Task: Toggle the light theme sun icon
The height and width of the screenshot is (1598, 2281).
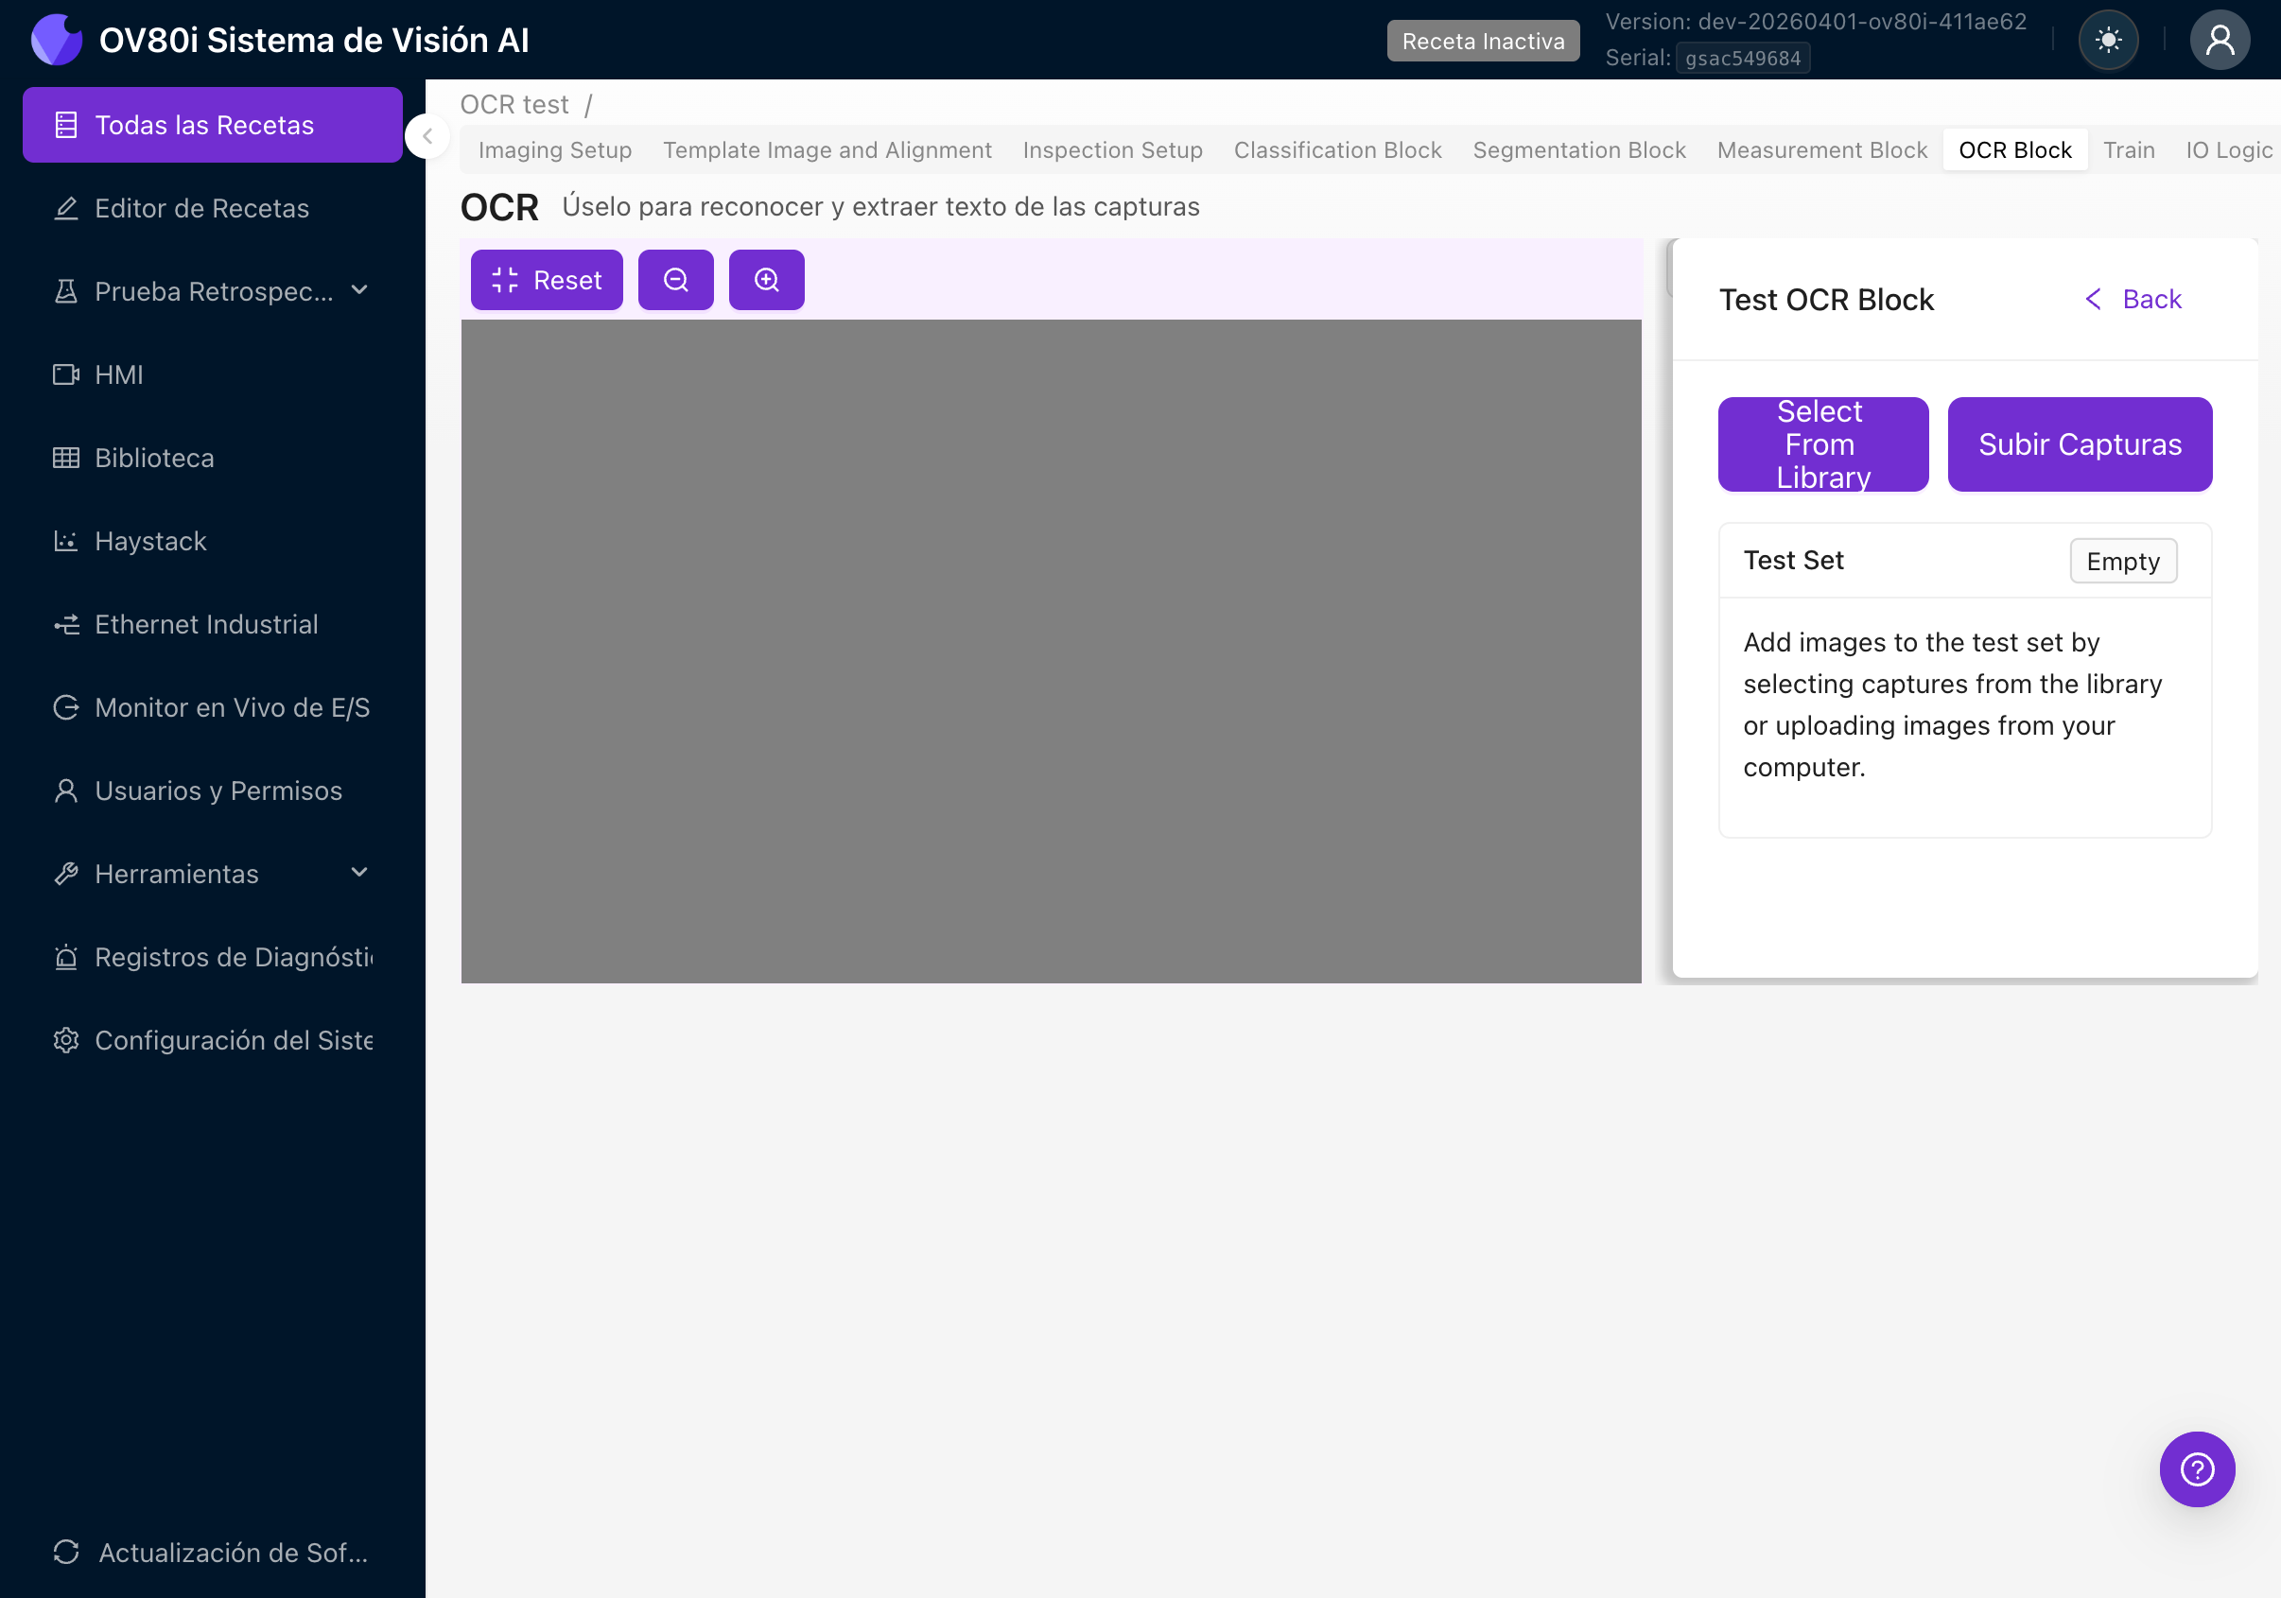Action: [2108, 40]
